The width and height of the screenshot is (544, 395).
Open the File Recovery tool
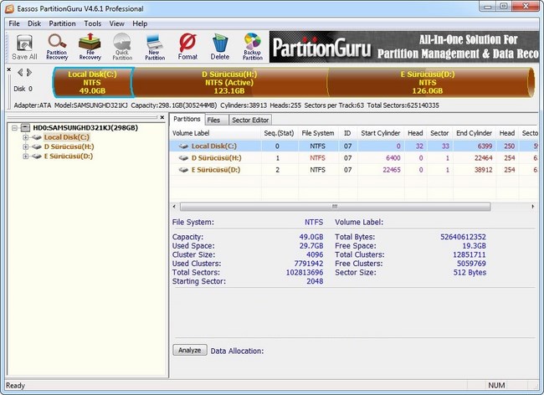[x=90, y=46]
